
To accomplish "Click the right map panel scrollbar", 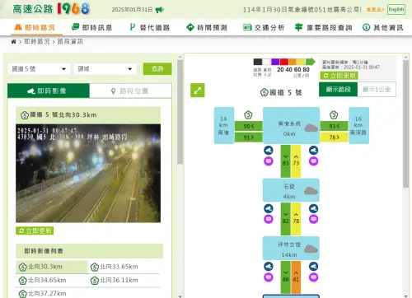I will (x=405, y=124).
